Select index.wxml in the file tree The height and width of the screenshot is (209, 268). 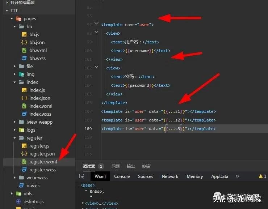tap(41, 106)
